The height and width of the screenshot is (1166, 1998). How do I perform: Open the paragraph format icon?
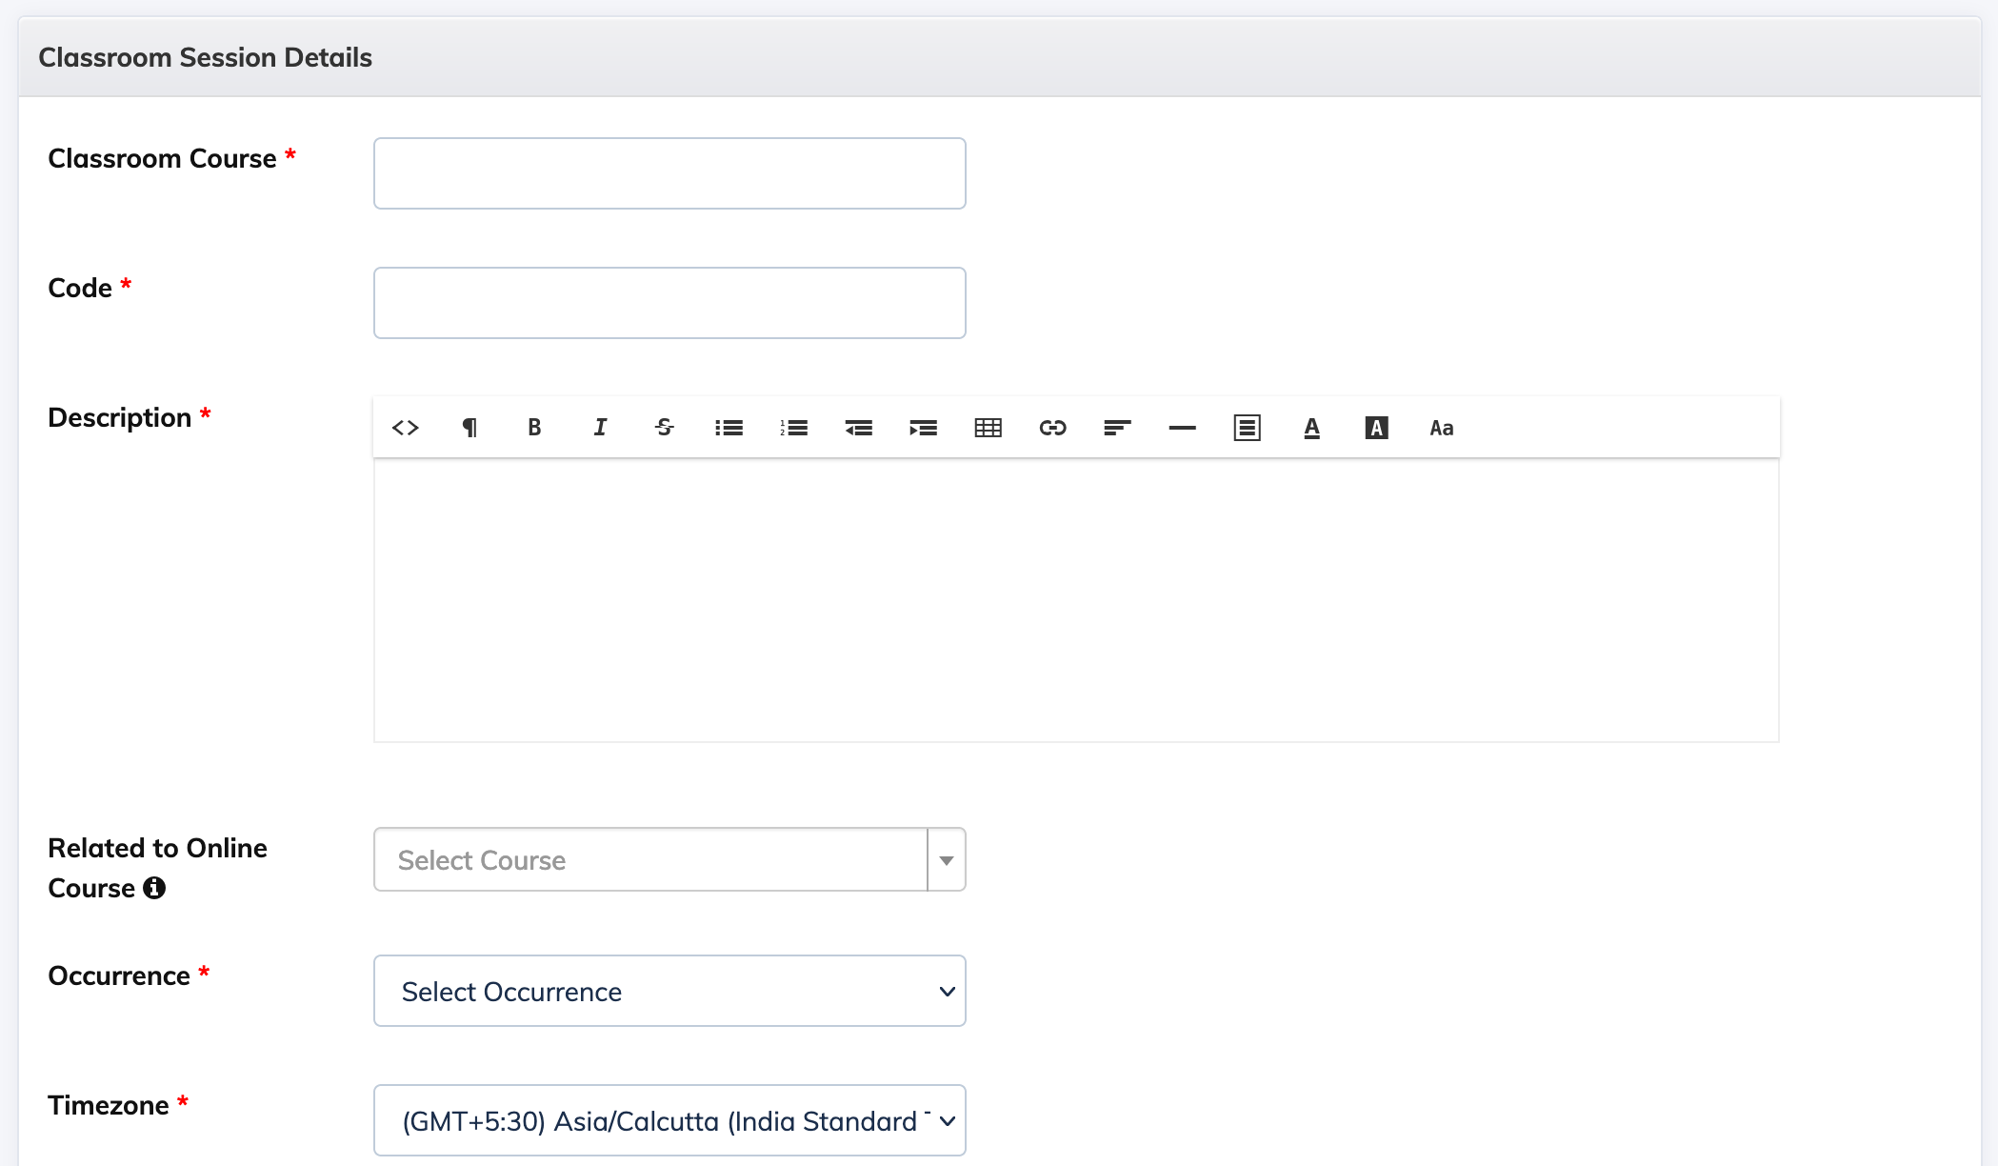pyautogui.click(x=470, y=428)
